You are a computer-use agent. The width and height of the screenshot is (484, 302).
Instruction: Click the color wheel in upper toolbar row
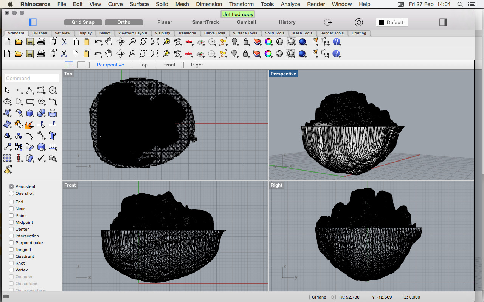[x=268, y=42]
